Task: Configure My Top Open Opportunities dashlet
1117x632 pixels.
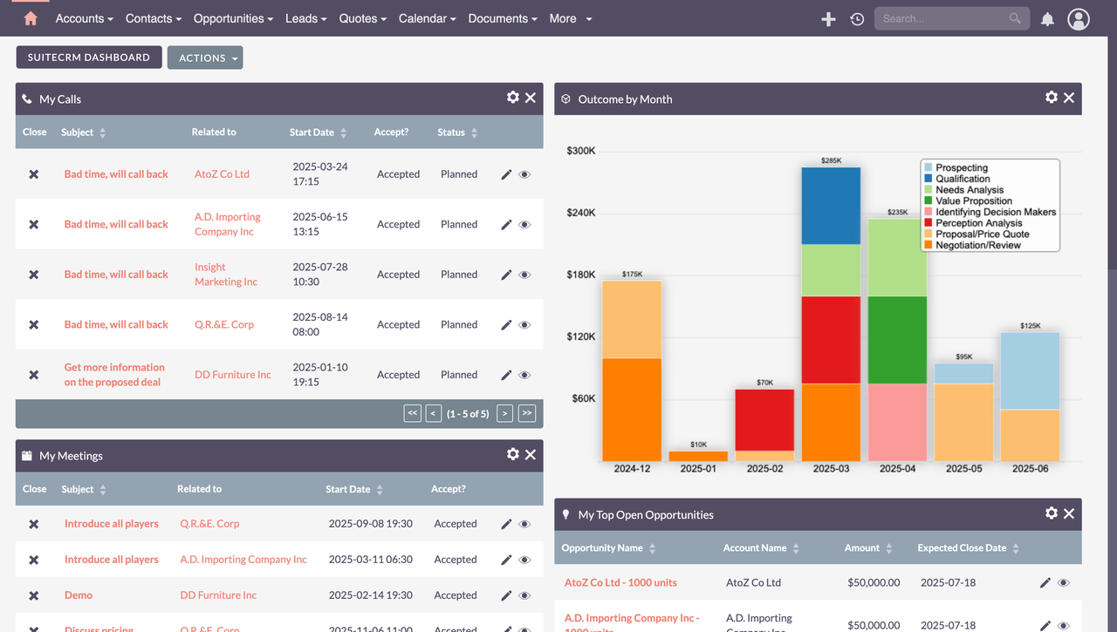Action: coord(1052,513)
